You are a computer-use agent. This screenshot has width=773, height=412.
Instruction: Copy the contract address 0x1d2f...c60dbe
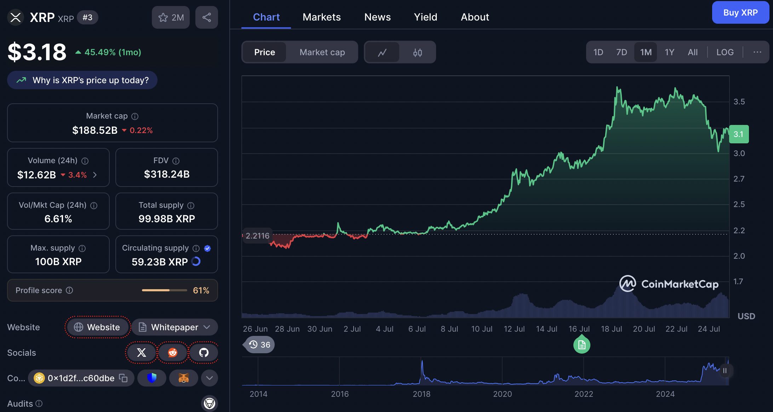coord(123,378)
